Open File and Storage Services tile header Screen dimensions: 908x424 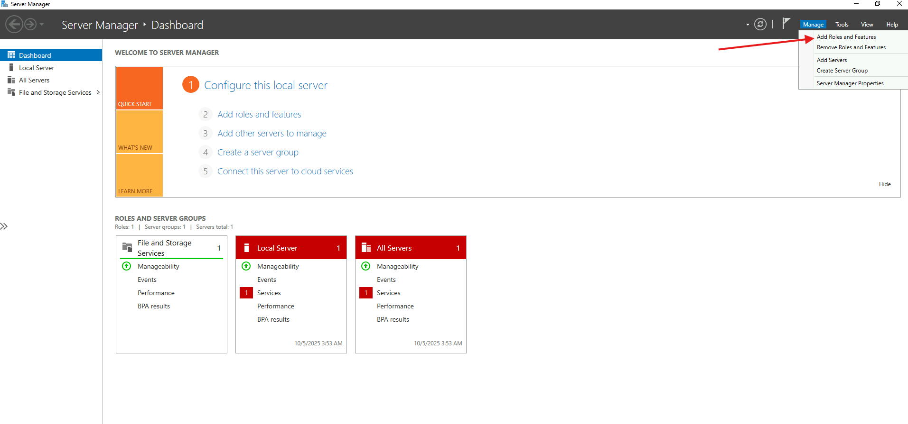(171, 248)
